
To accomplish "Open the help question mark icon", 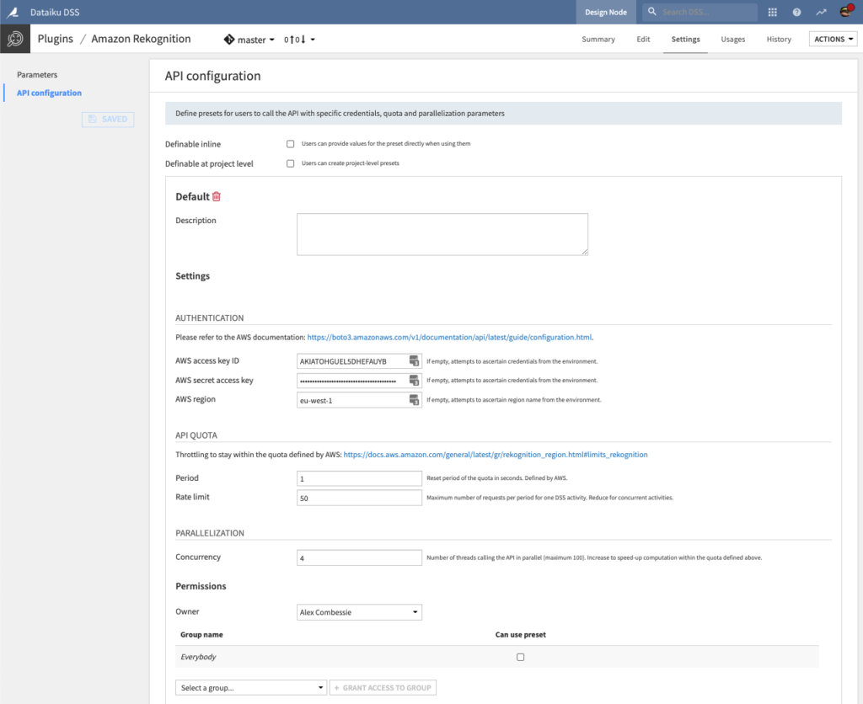I will [x=796, y=13].
